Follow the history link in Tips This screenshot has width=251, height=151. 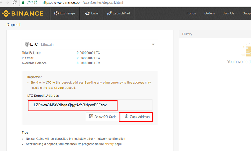[x=109, y=144]
